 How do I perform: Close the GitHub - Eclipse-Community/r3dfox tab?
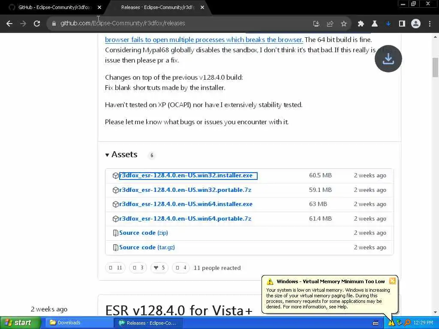point(99,8)
